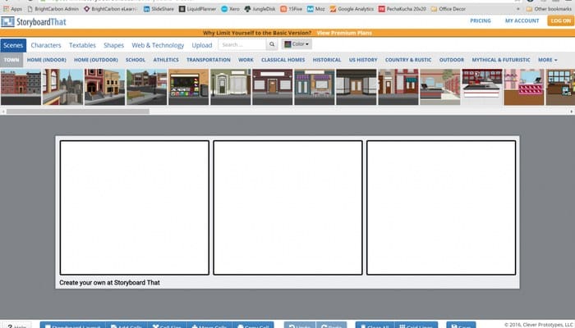Select the middle storyboard cell
Viewport: 575px width, 328px height.
point(287,207)
